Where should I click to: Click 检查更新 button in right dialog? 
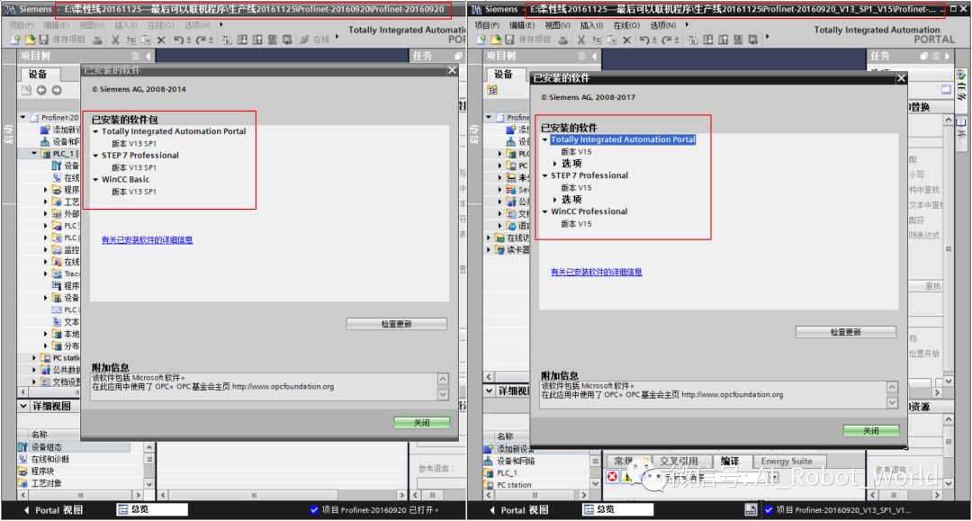(845, 332)
